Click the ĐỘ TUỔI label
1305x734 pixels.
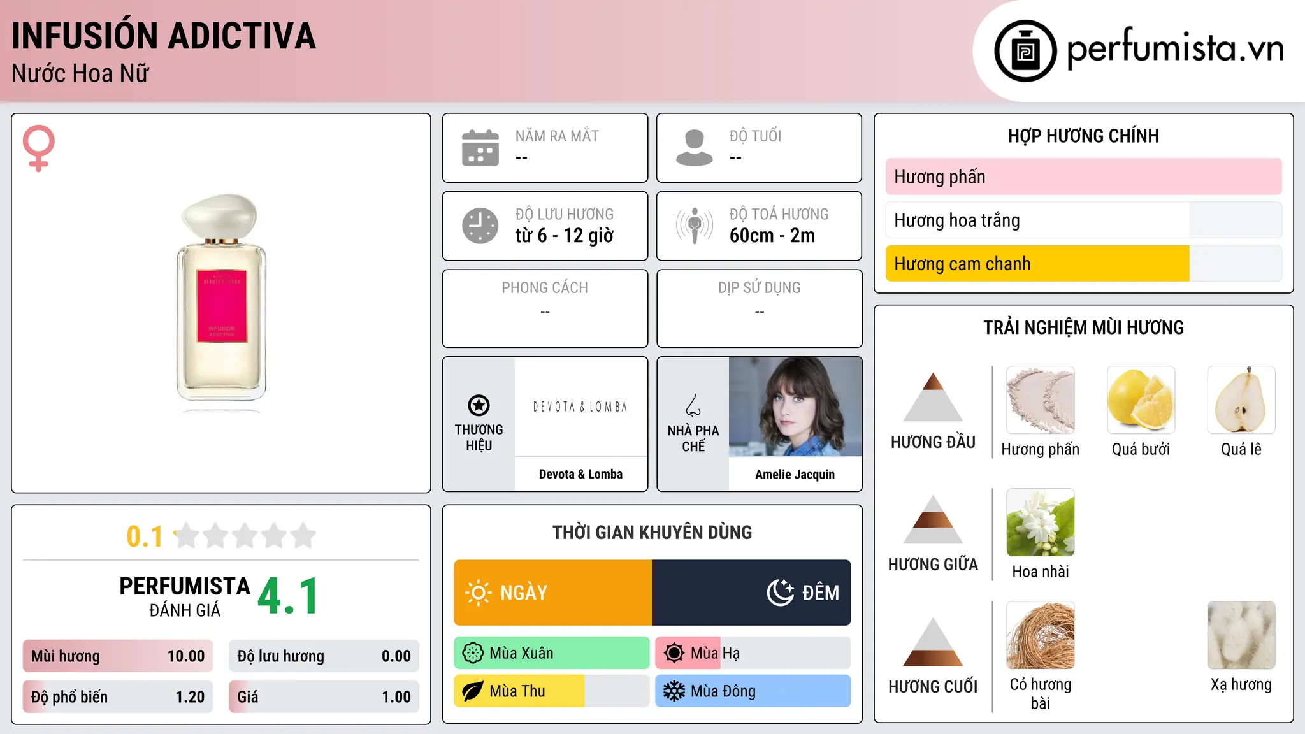click(755, 136)
